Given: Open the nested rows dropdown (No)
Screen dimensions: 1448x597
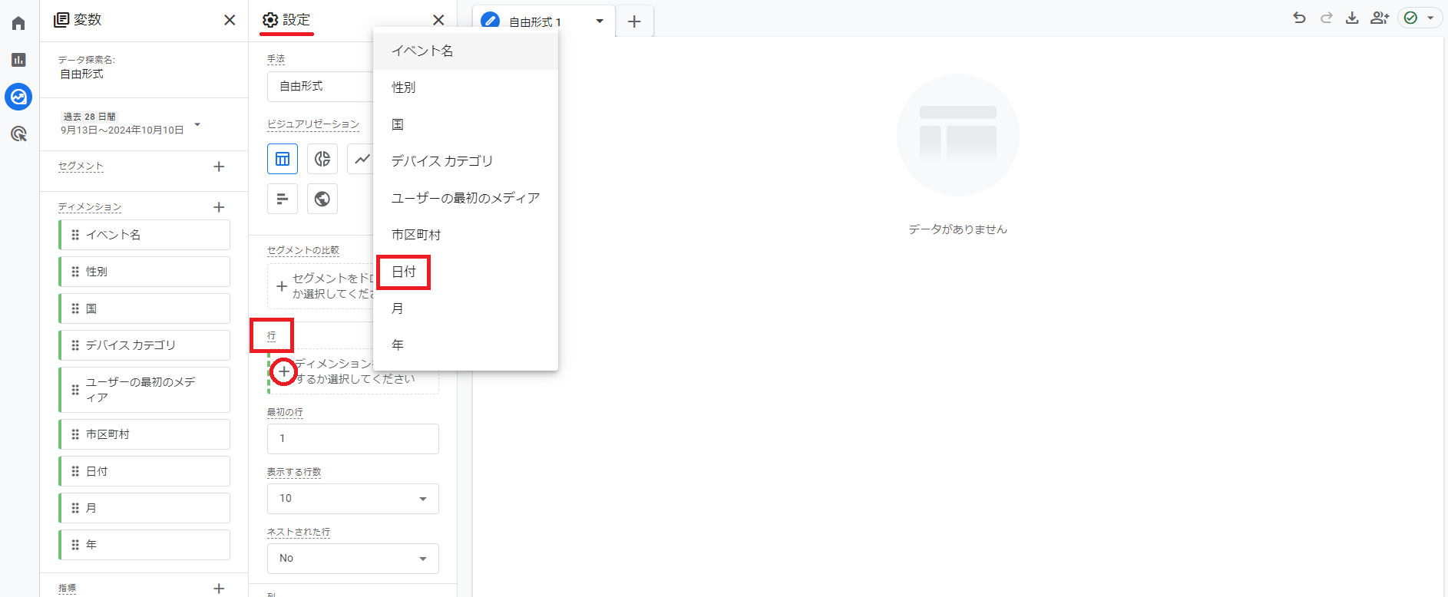Looking at the screenshot, I should point(353,559).
